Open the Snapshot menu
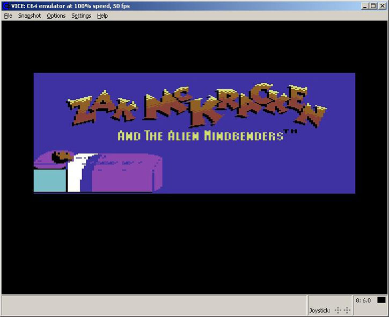The width and height of the screenshot is (389, 317). 30,16
